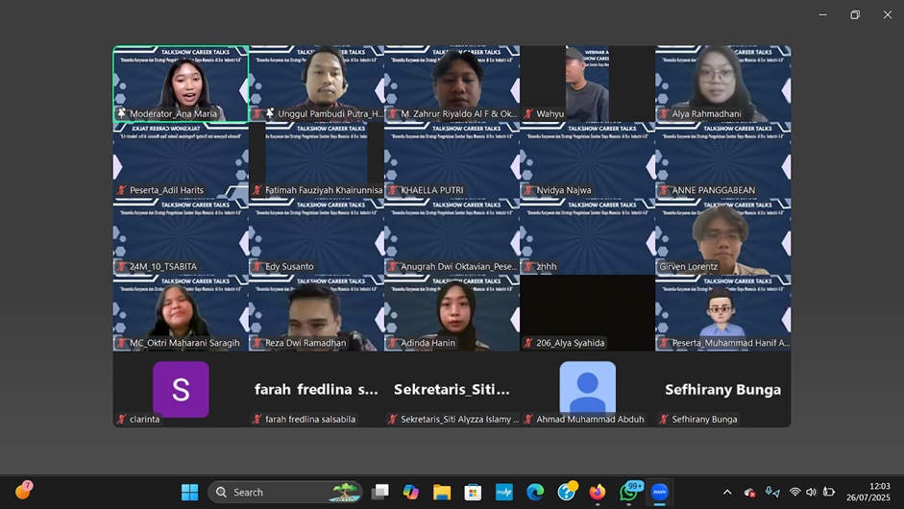Launch Microsoft Store from taskbar
Viewport: 904px width, 509px height.
click(x=473, y=492)
